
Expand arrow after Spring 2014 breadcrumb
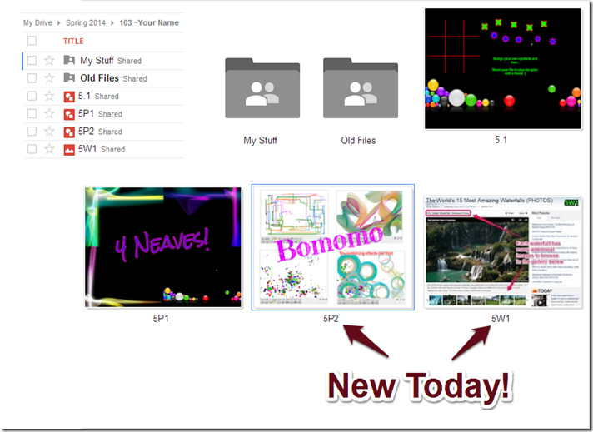[112, 23]
